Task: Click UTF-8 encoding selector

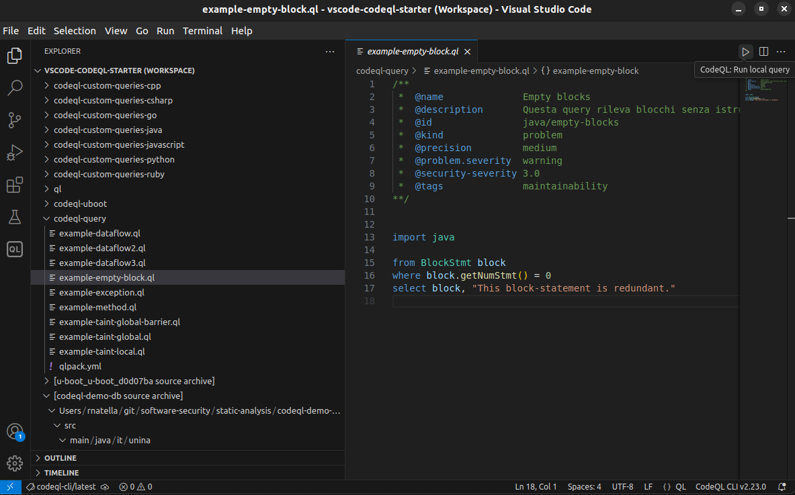Action: pos(622,487)
